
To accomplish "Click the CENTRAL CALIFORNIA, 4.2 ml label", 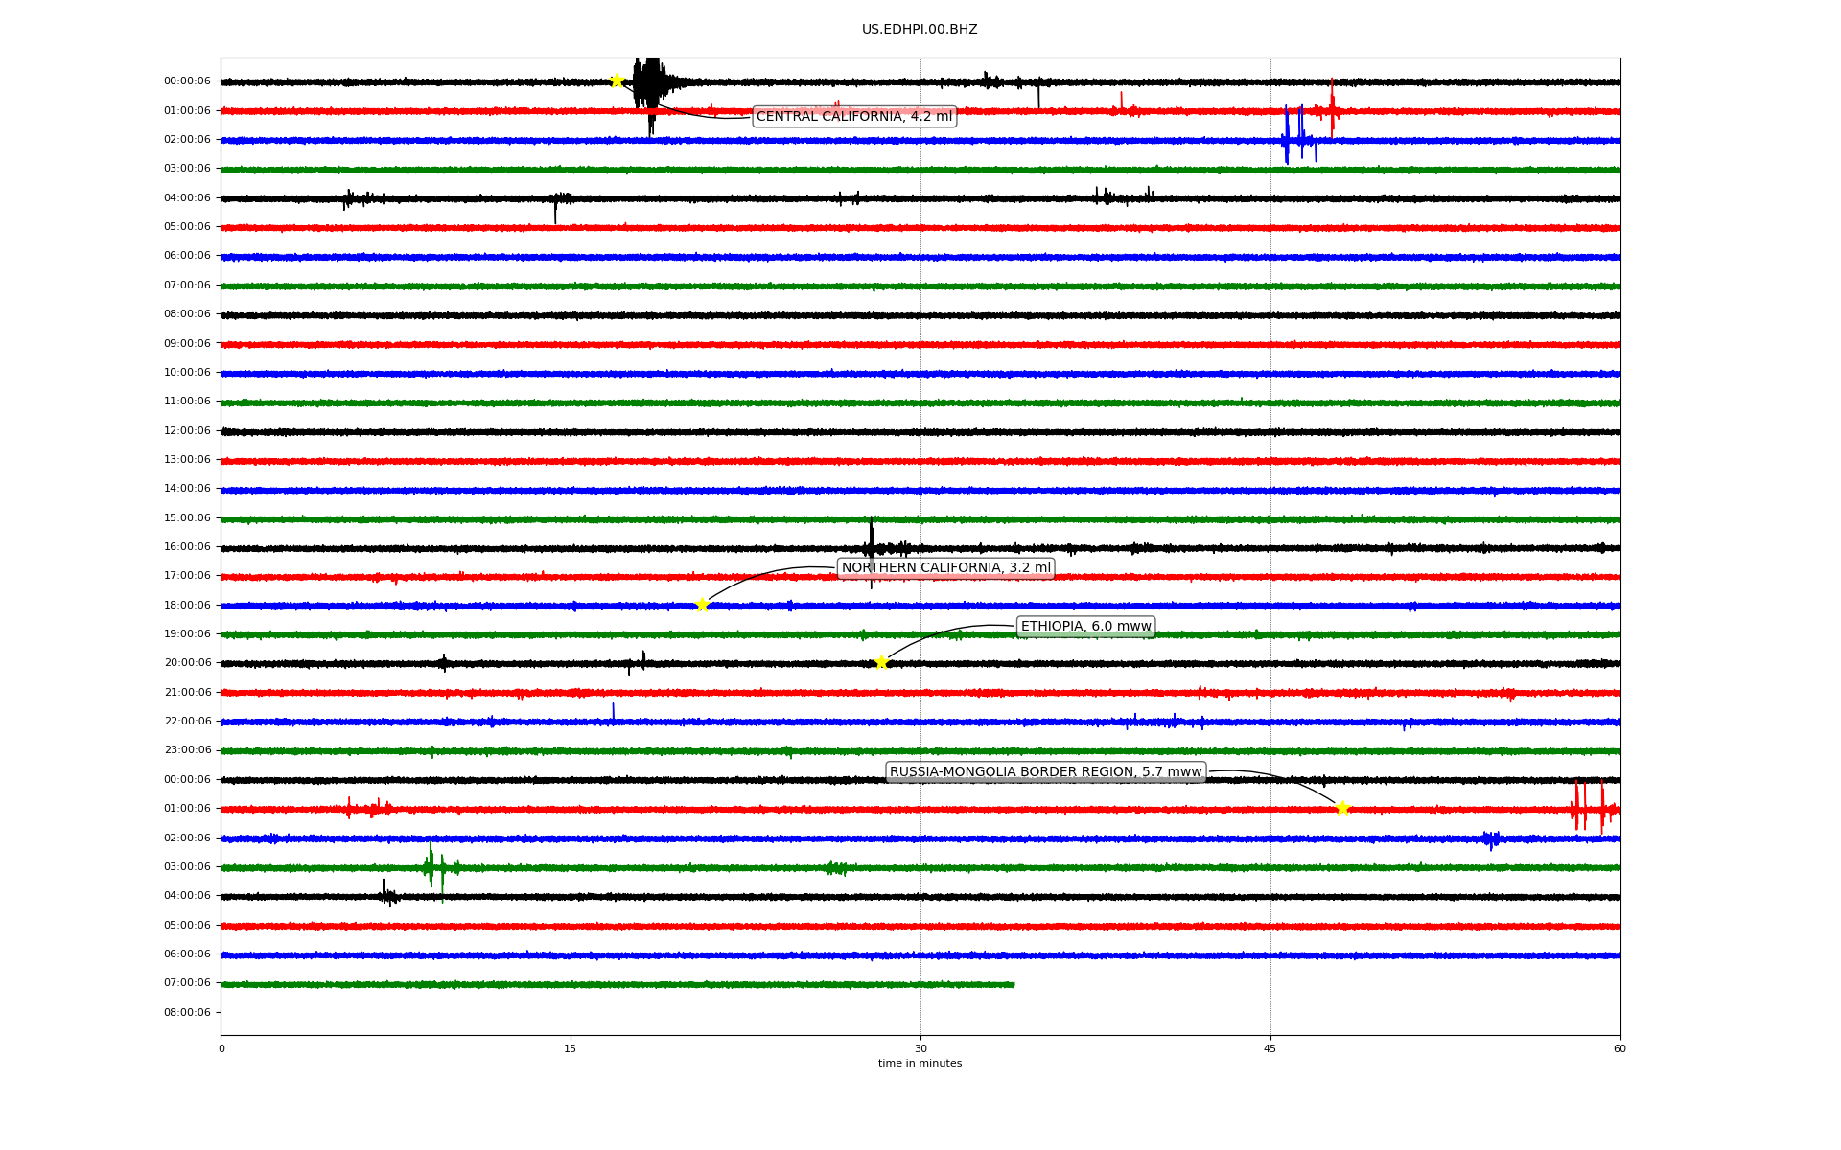I will 853,117.
